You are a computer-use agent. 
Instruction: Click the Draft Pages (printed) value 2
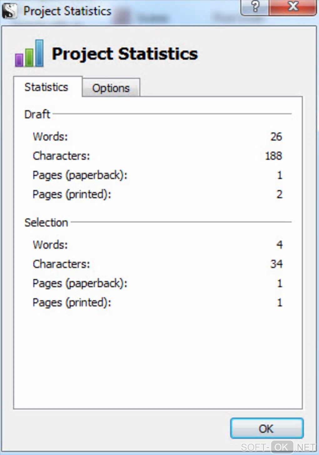(x=279, y=194)
